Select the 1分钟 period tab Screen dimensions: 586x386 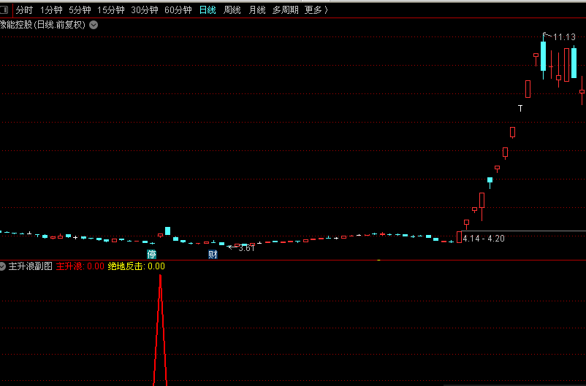coord(51,10)
